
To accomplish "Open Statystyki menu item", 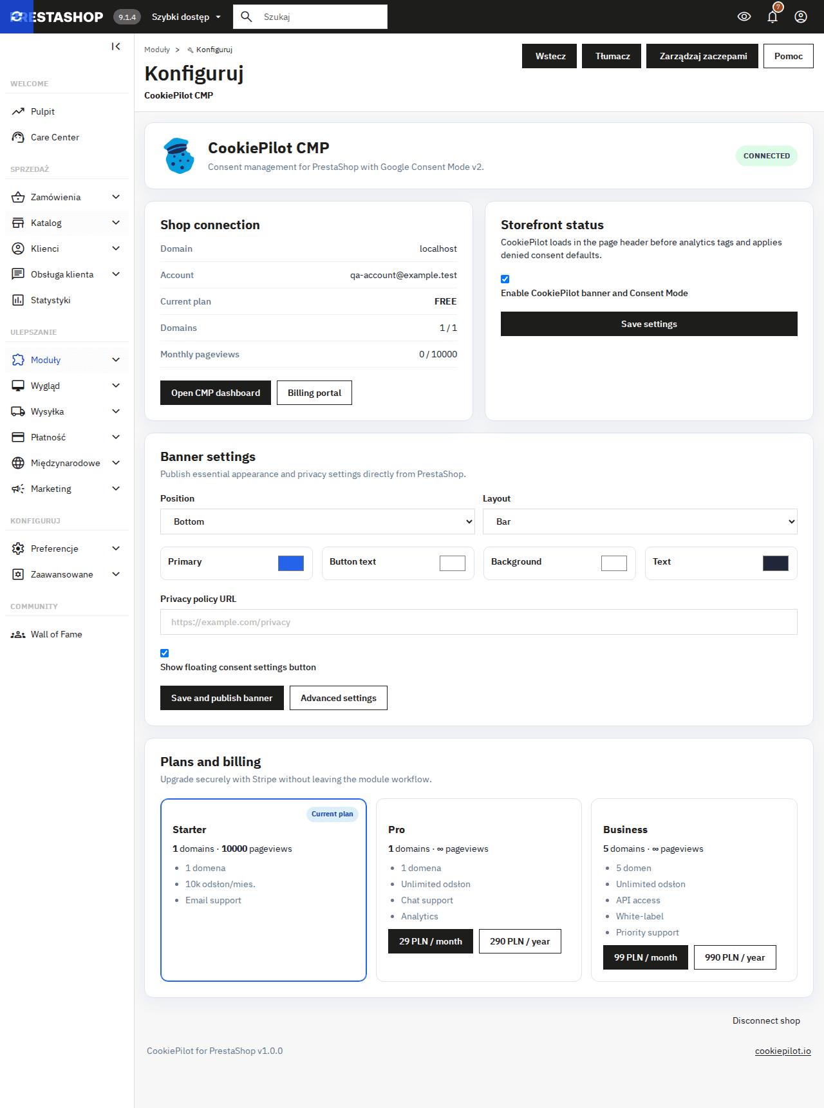I will [x=67, y=300].
